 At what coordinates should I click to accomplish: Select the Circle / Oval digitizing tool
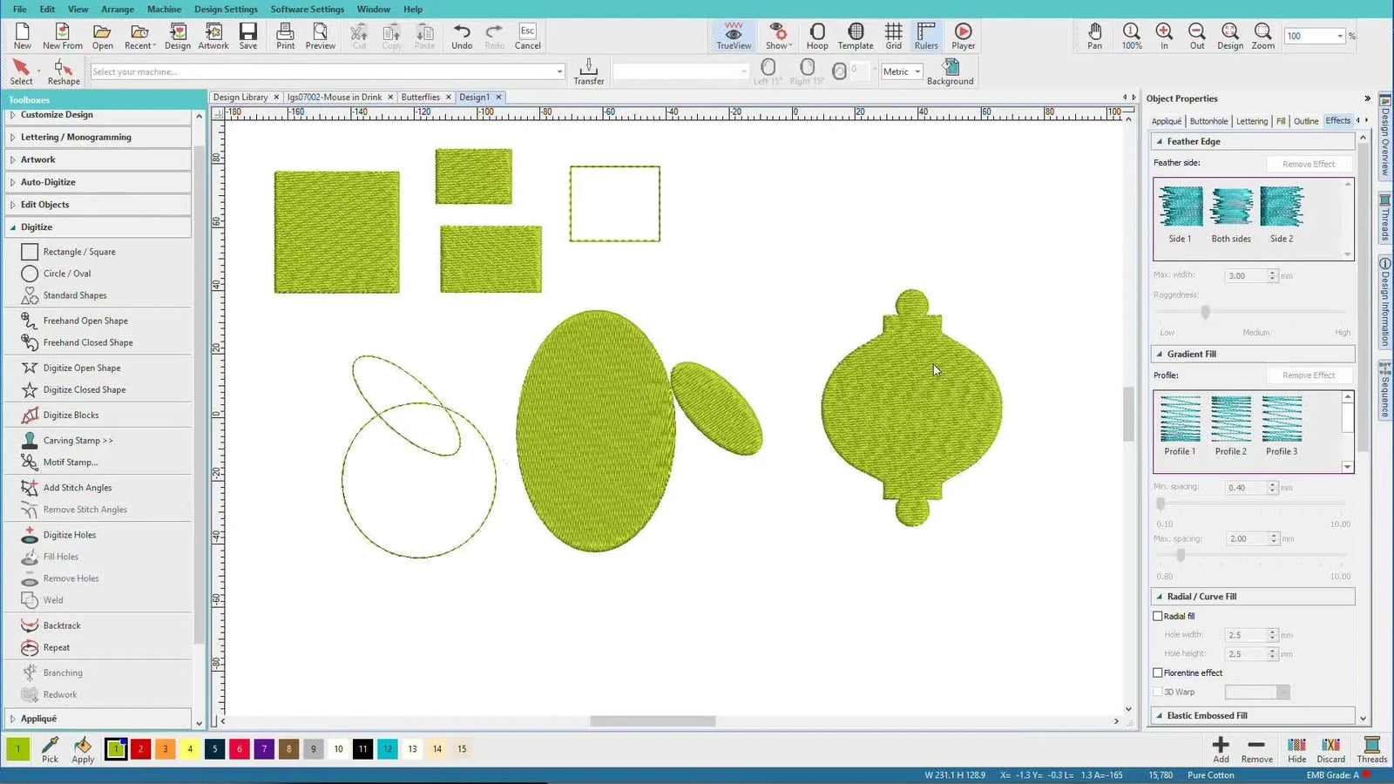point(65,273)
